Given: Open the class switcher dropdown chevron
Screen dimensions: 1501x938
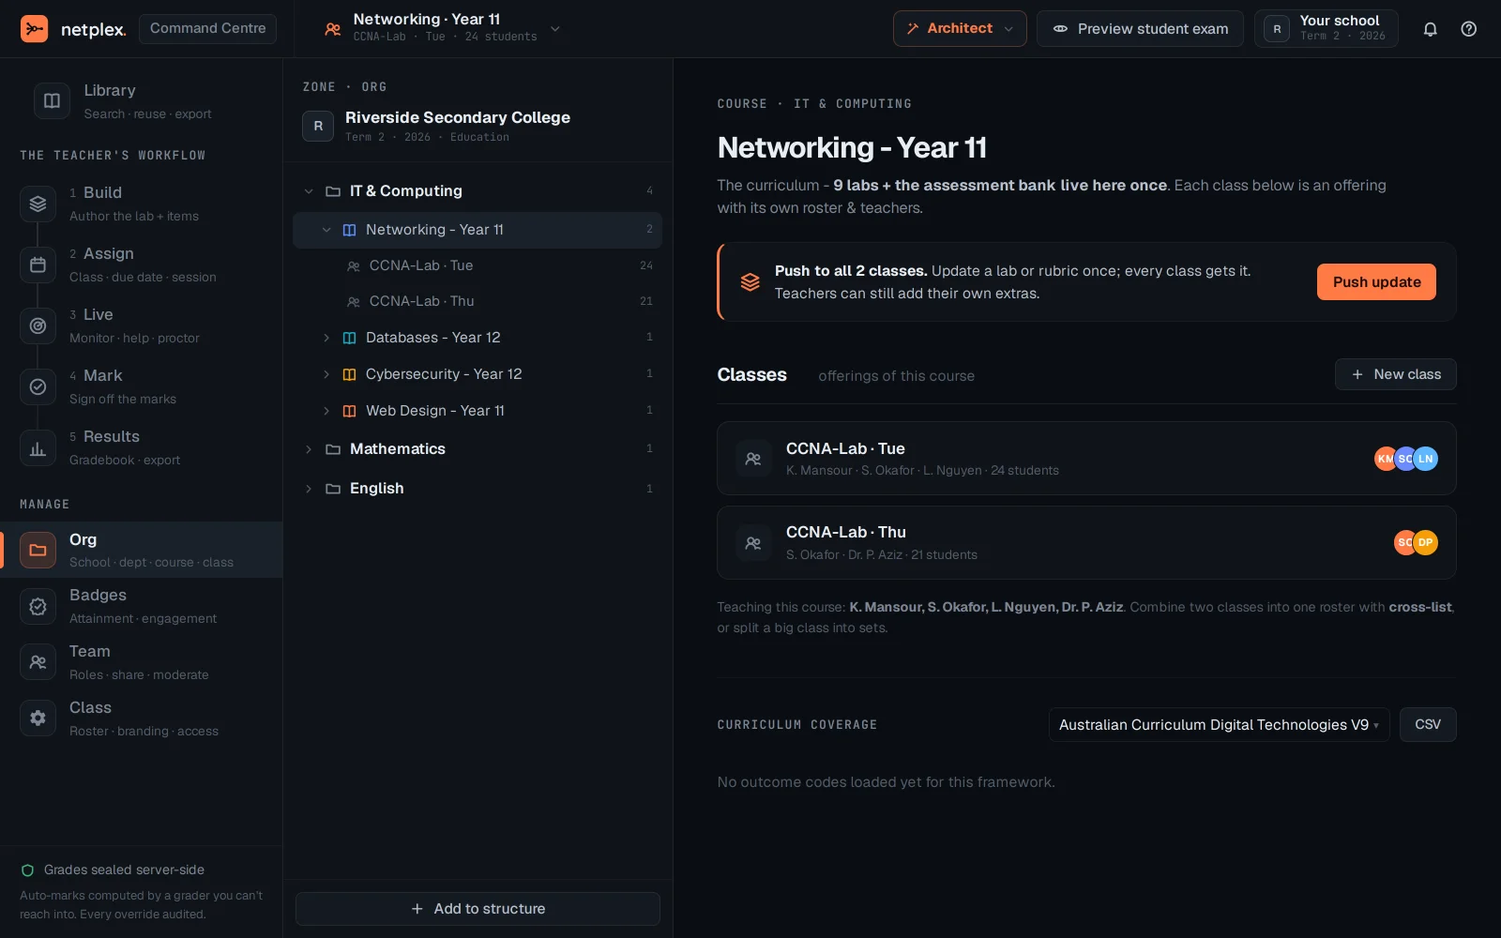Looking at the screenshot, I should pos(555,29).
